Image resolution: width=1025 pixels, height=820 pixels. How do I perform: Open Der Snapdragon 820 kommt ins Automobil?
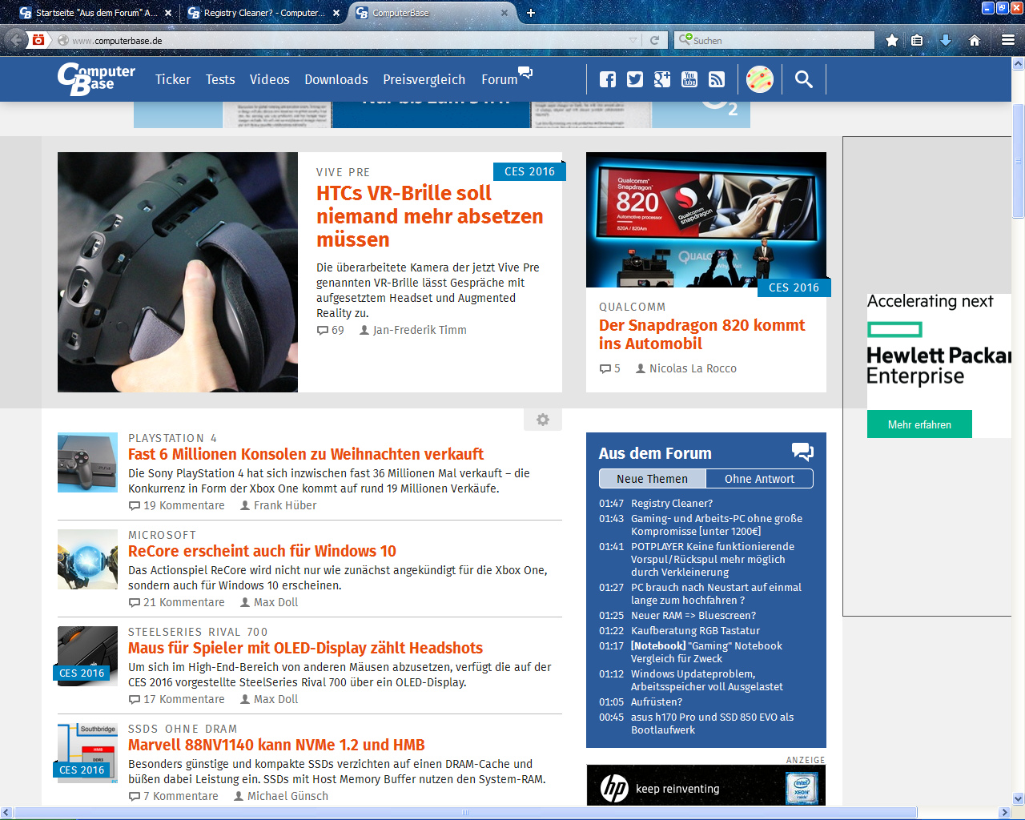coord(702,334)
